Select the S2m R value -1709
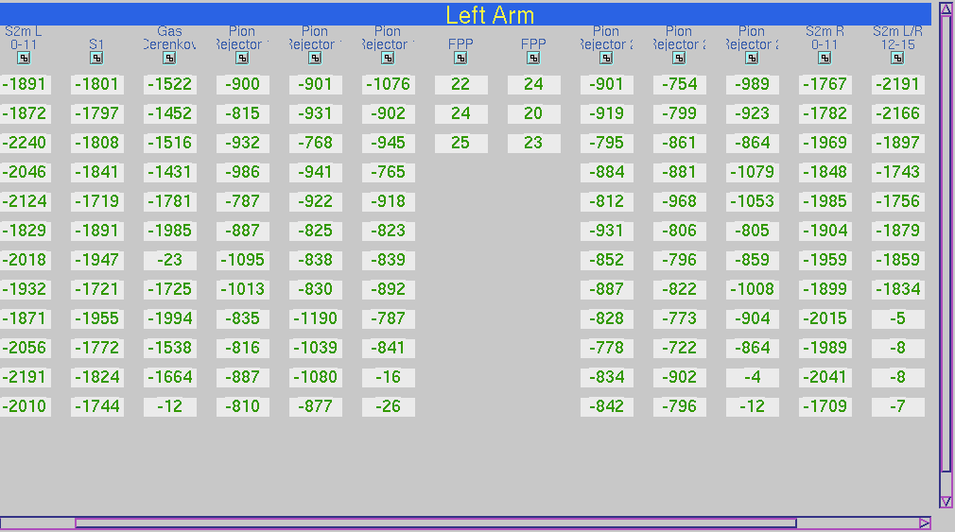Screen dimensions: 955x532 [x=825, y=406]
